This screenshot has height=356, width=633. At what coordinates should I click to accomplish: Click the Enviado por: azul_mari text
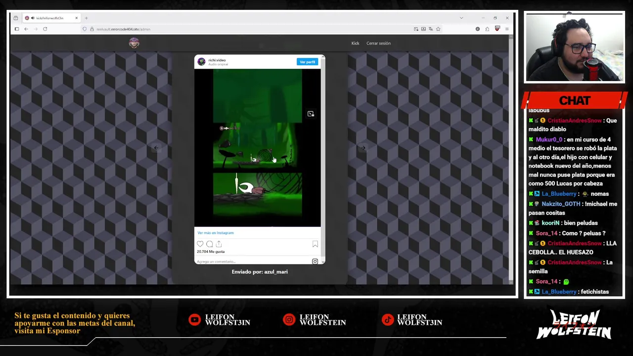[x=260, y=272]
